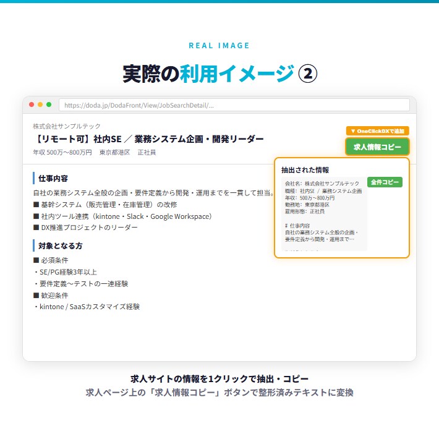Click the green 求人情報コピー button
The image size is (439, 439).
point(377,147)
